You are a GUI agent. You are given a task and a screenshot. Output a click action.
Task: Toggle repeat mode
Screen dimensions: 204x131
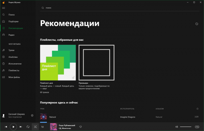pyautogui.click(x=28, y=127)
